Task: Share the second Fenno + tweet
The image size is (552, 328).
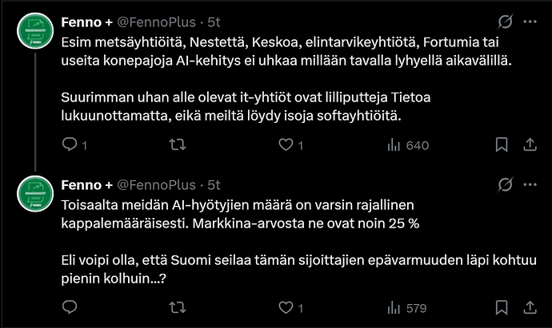Action: pos(529,306)
